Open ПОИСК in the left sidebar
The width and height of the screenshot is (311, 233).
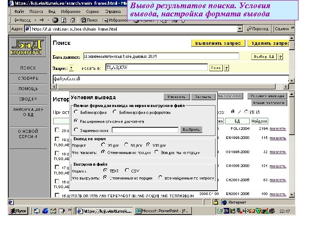28,68
